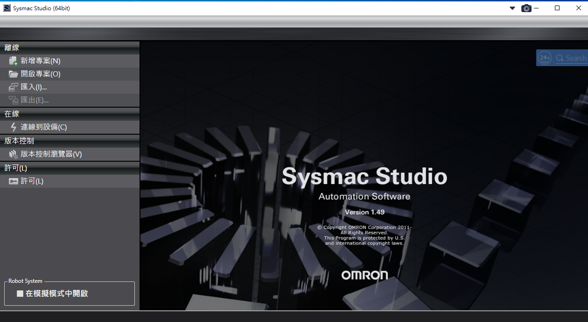
Task: Enable 在模擬模式中開啟 checkbox
Action: click(20, 294)
